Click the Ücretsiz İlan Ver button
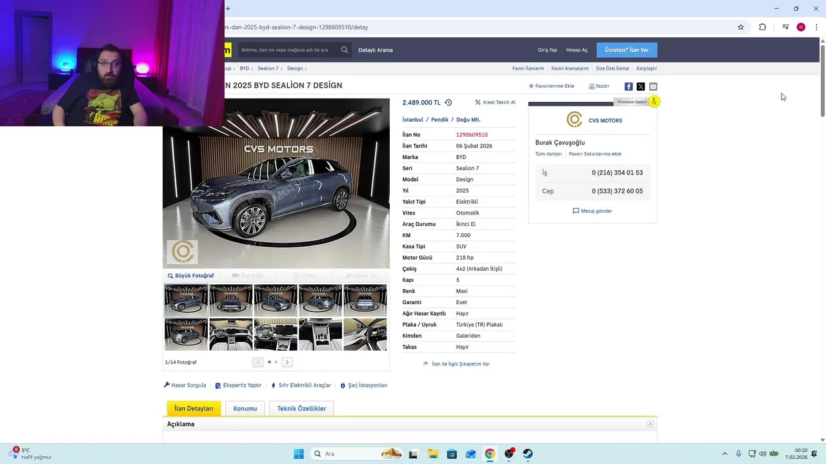This screenshot has height=464, width=826. pyautogui.click(x=627, y=50)
